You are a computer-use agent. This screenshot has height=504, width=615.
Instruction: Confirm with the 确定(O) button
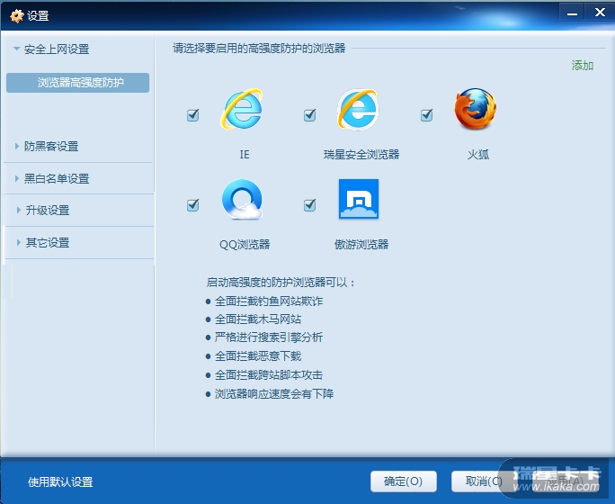click(x=403, y=481)
